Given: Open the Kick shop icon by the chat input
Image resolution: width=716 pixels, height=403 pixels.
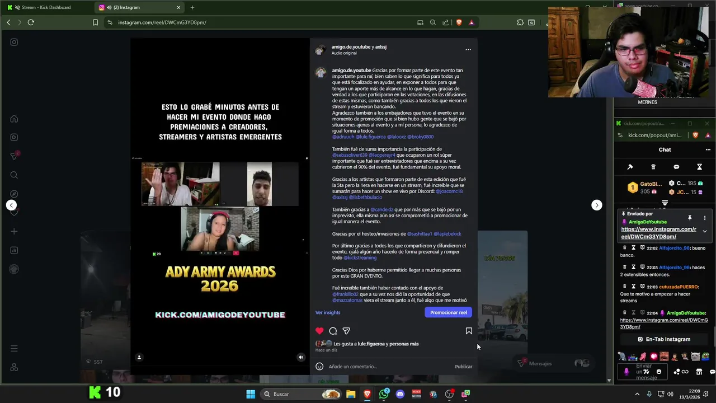Looking at the screenshot, I should pyautogui.click(x=699, y=372).
